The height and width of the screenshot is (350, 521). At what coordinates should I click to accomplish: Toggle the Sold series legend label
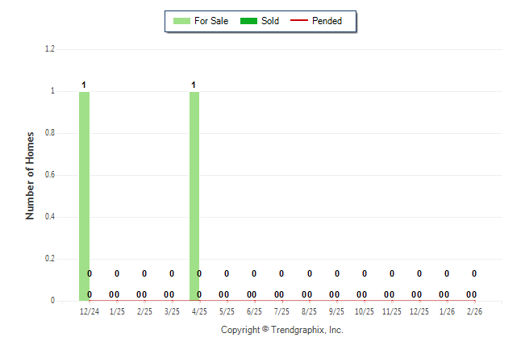(x=270, y=21)
